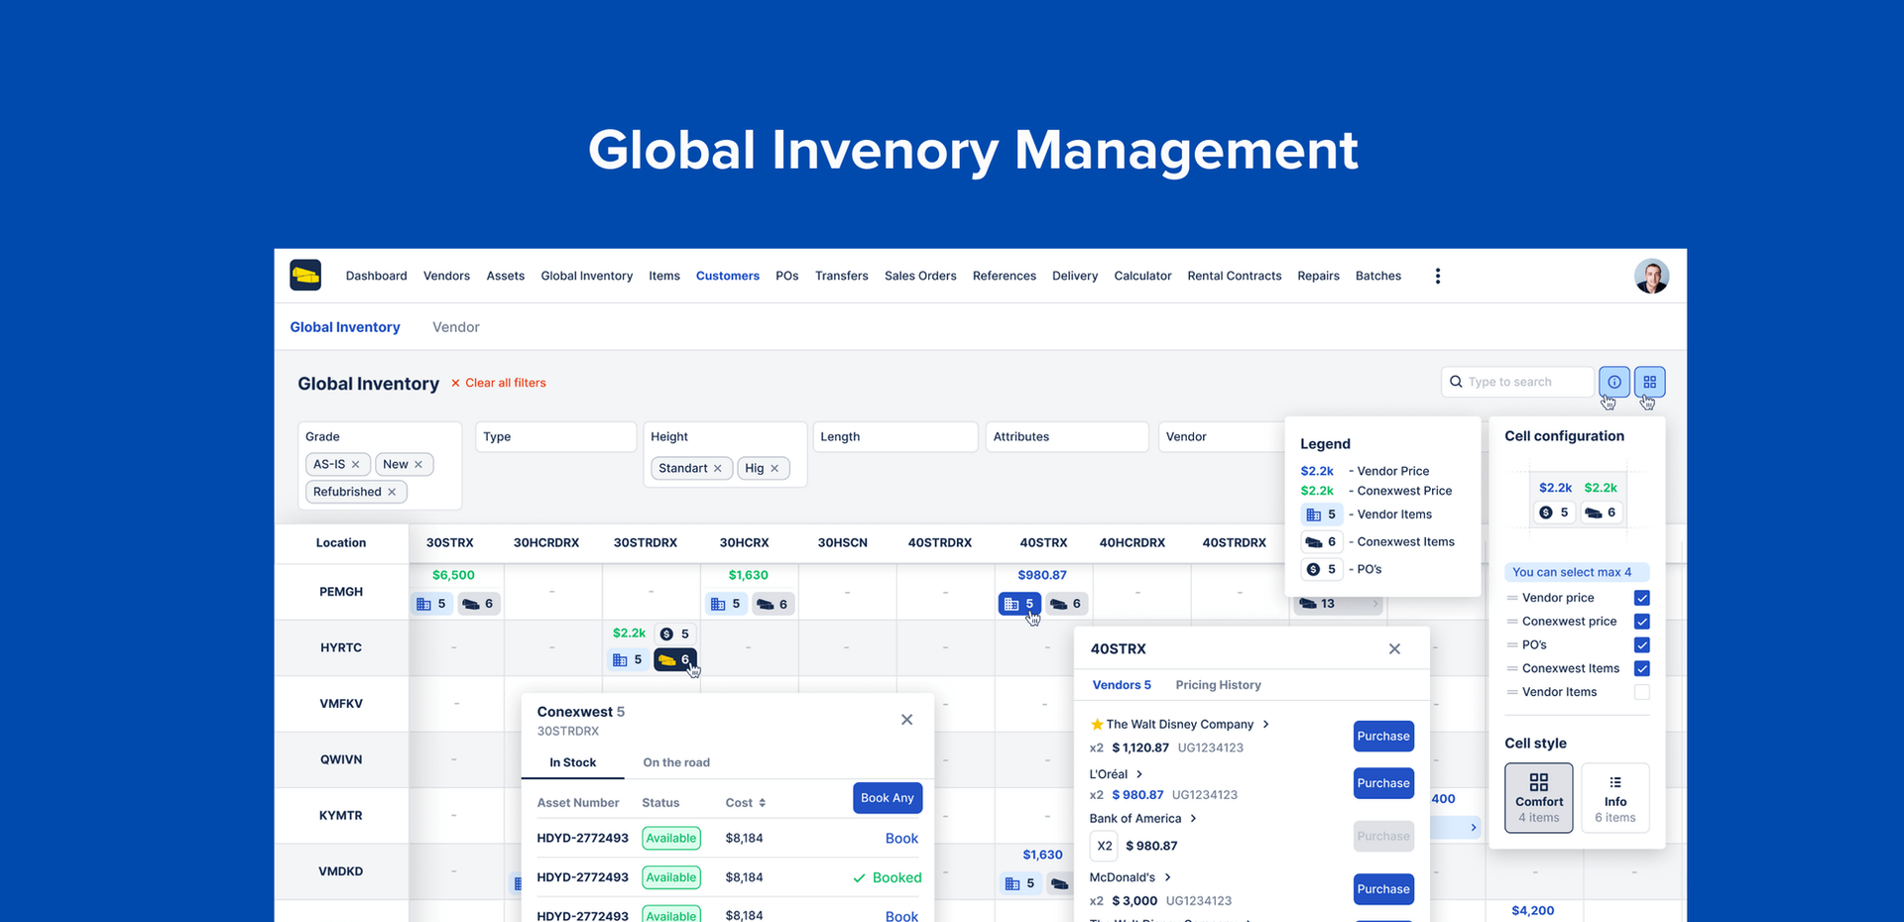Purchase from L'Oréal
1904x922 pixels.
pos(1383,783)
